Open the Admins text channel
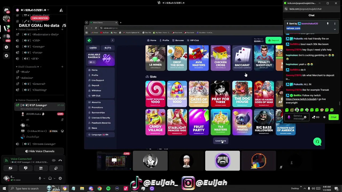The height and width of the screenshot is (192, 342). 40,78
